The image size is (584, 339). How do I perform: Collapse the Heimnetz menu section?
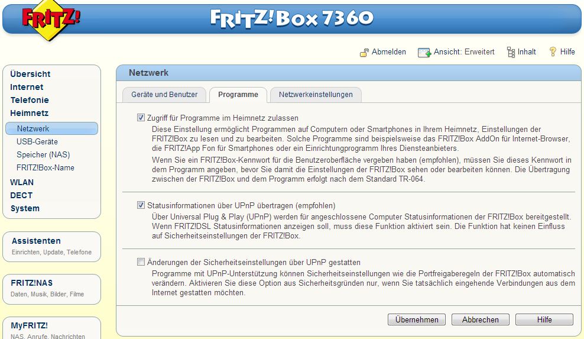click(x=29, y=113)
